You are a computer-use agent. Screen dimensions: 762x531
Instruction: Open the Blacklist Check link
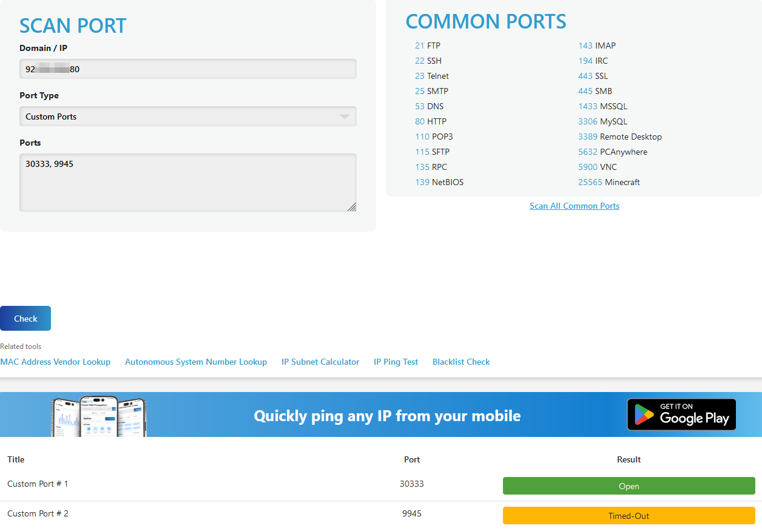[461, 362]
